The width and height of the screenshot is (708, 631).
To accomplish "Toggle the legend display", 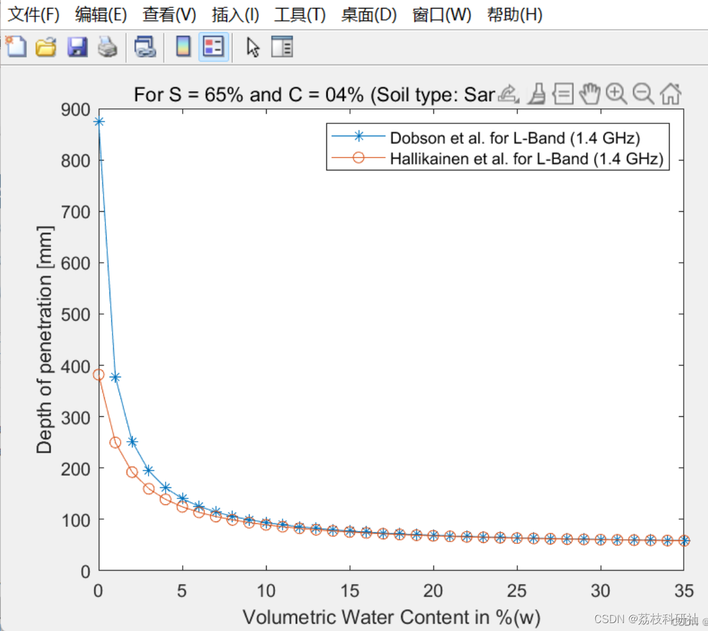I will 214,47.
